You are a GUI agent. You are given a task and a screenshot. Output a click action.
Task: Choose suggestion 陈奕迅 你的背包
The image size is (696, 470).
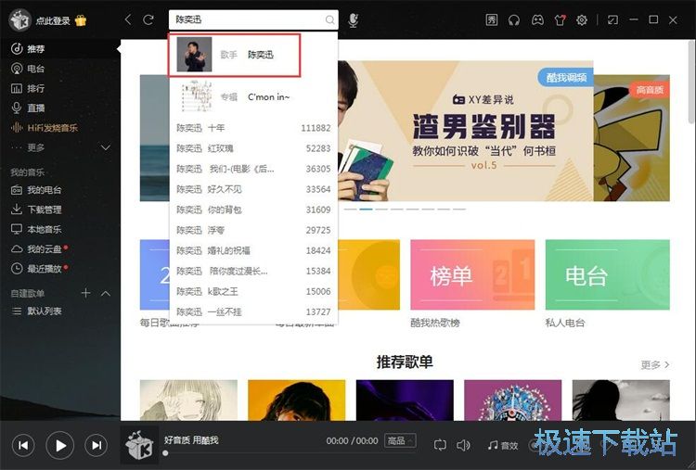tap(253, 210)
